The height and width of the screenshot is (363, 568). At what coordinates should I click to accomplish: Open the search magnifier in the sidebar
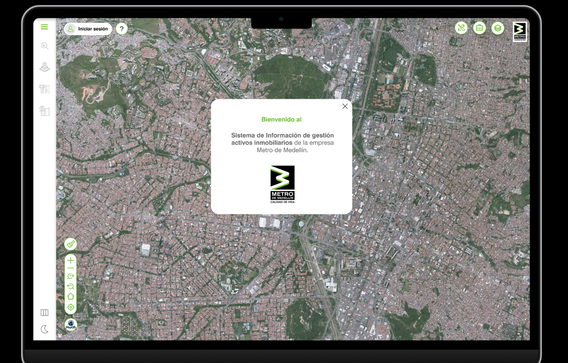[x=45, y=46]
